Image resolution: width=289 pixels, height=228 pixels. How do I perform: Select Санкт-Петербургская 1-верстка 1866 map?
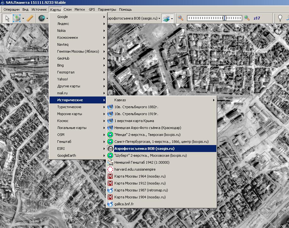161,142
